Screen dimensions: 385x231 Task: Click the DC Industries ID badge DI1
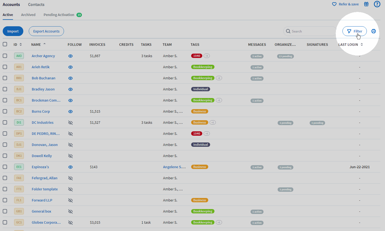(19, 122)
